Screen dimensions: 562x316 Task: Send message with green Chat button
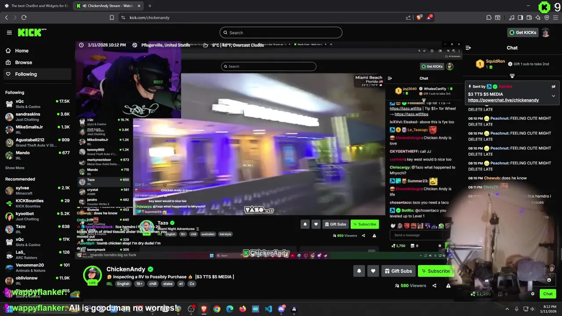click(x=548, y=294)
